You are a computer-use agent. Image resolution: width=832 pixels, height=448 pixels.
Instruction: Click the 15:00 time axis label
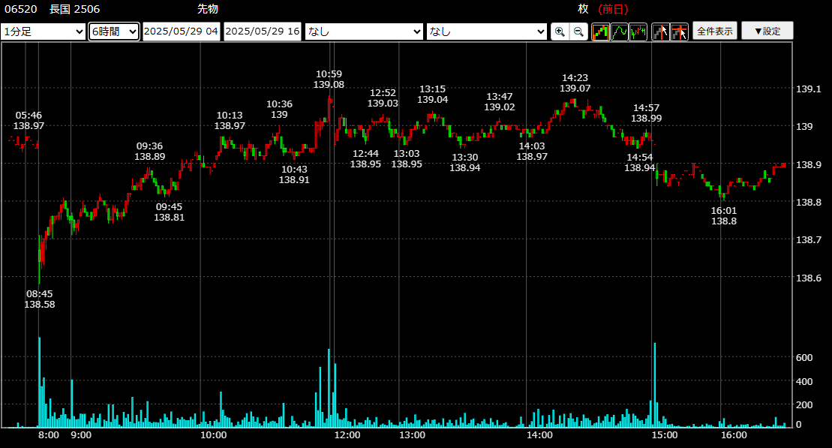[665, 435]
